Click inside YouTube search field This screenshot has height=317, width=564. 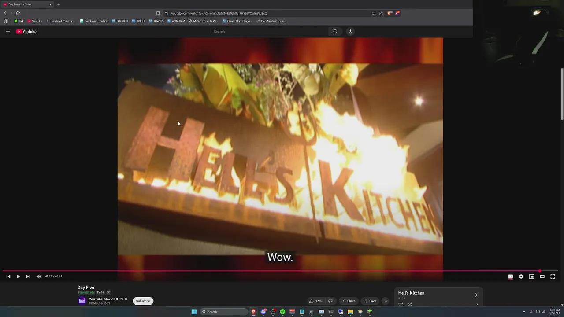[270, 32]
